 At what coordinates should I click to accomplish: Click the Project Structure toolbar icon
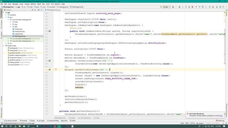(x=220, y=7)
